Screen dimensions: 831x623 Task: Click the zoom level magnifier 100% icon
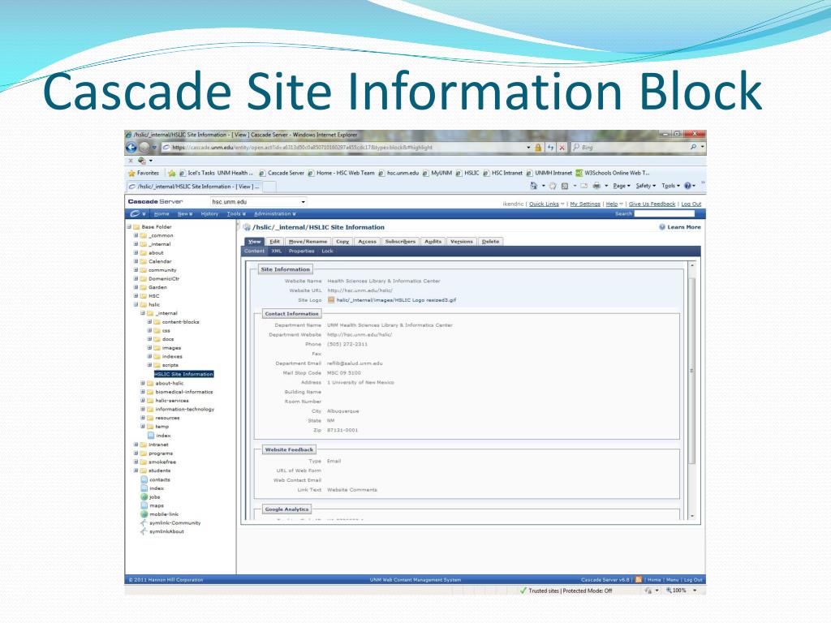coord(670,591)
